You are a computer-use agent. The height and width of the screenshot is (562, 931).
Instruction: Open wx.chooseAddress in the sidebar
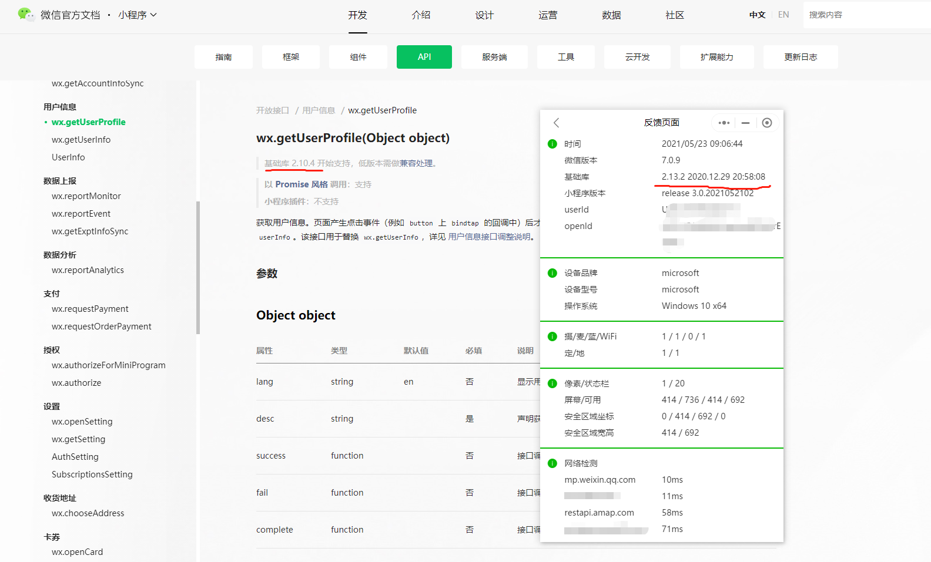point(88,513)
